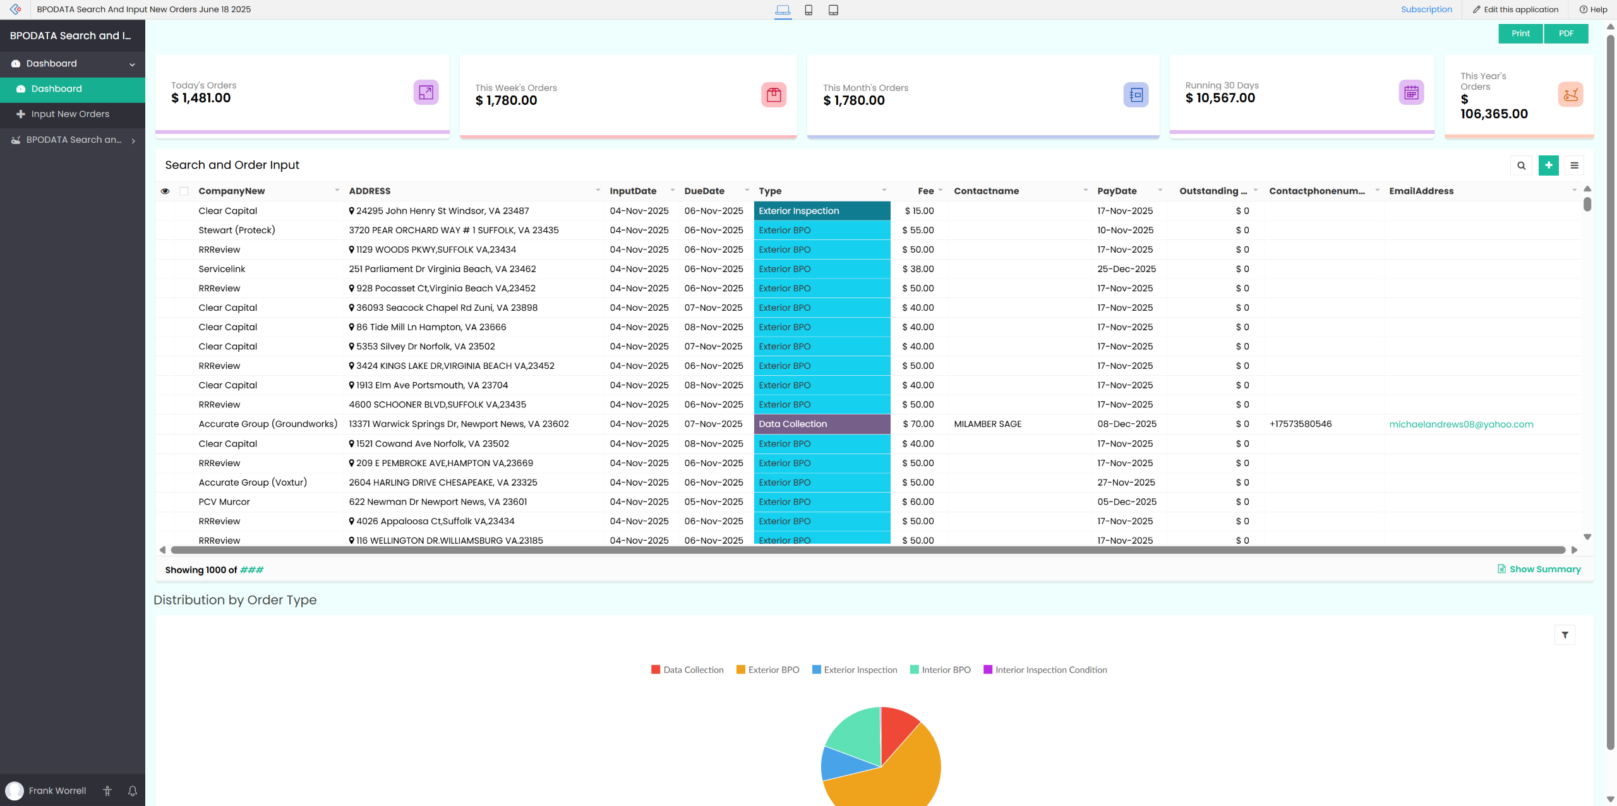Expand the BPODATA Search sidebar group
1617x806 pixels.
click(73, 140)
